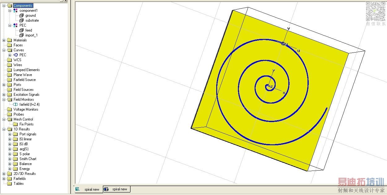Expand the Materials folder
Image resolution: width=387 pixels, height=195 pixels.
[x=4, y=40]
